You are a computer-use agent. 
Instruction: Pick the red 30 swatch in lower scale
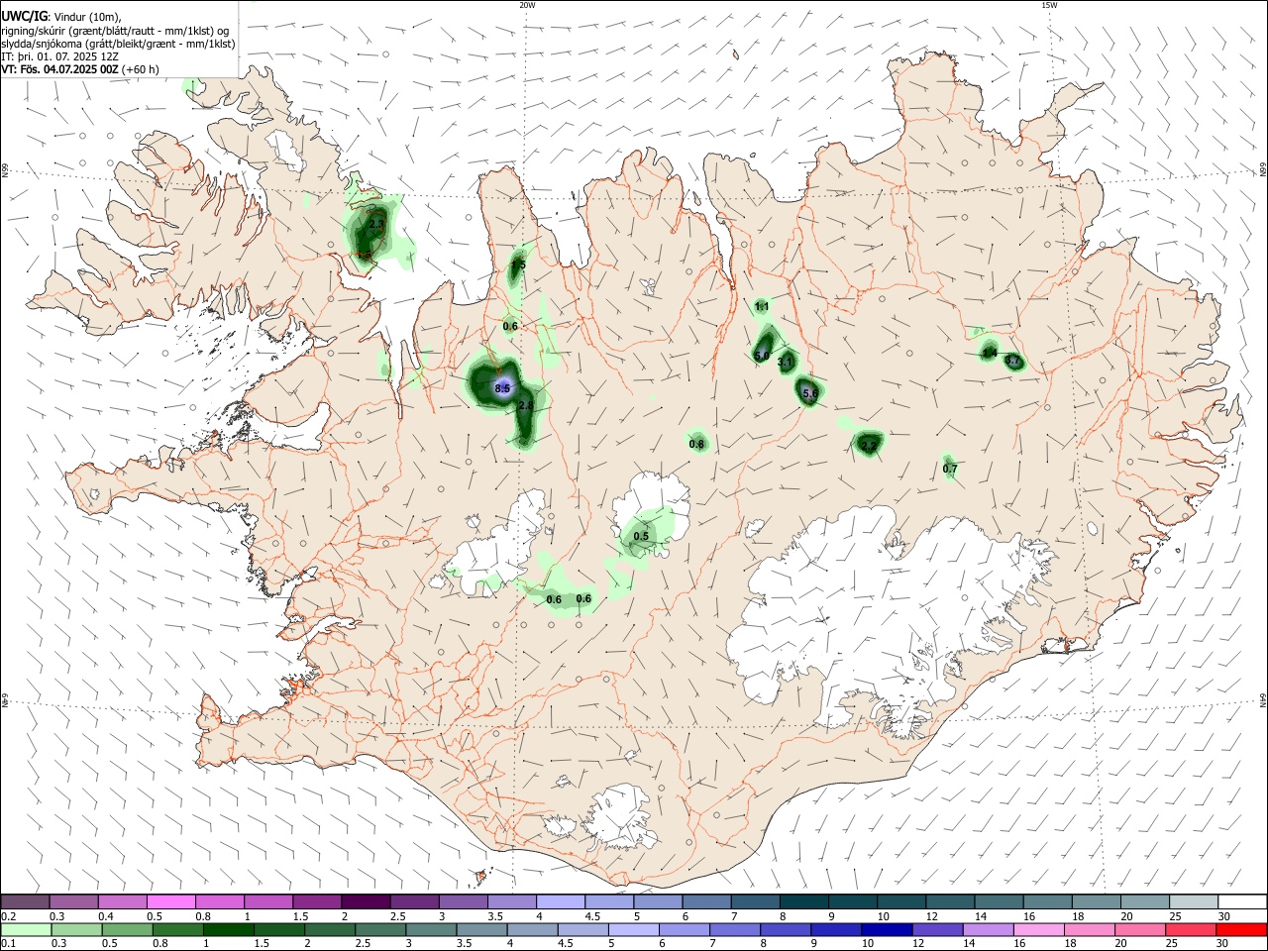[x=1241, y=929]
